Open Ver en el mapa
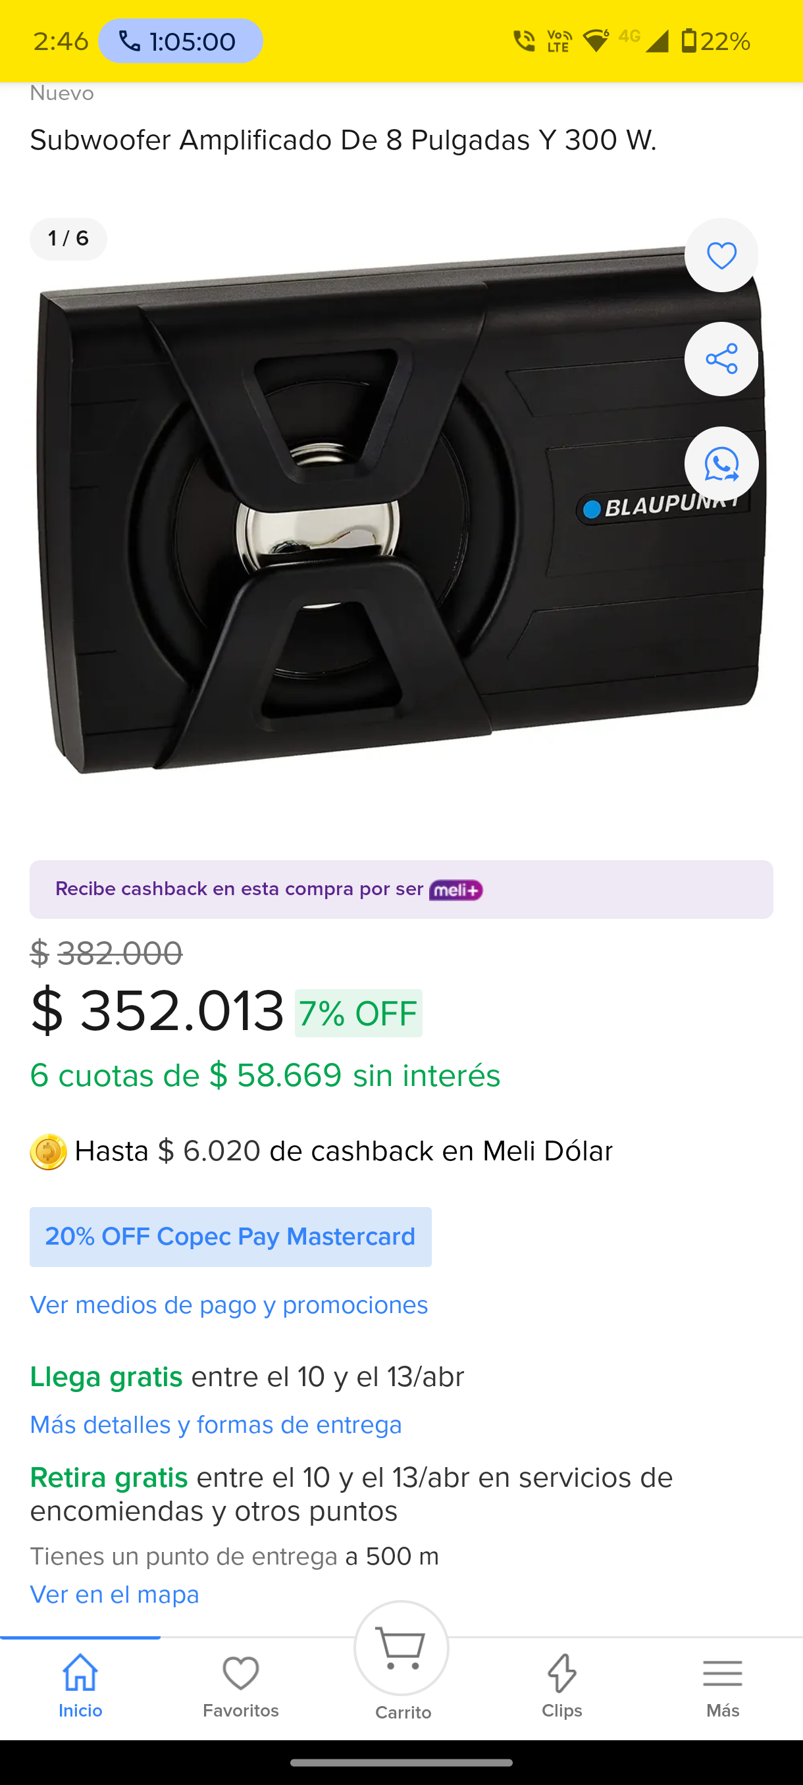The width and height of the screenshot is (803, 1785). (115, 1593)
